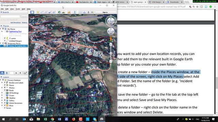Uncheck the Roads layer checkbox

4,90
